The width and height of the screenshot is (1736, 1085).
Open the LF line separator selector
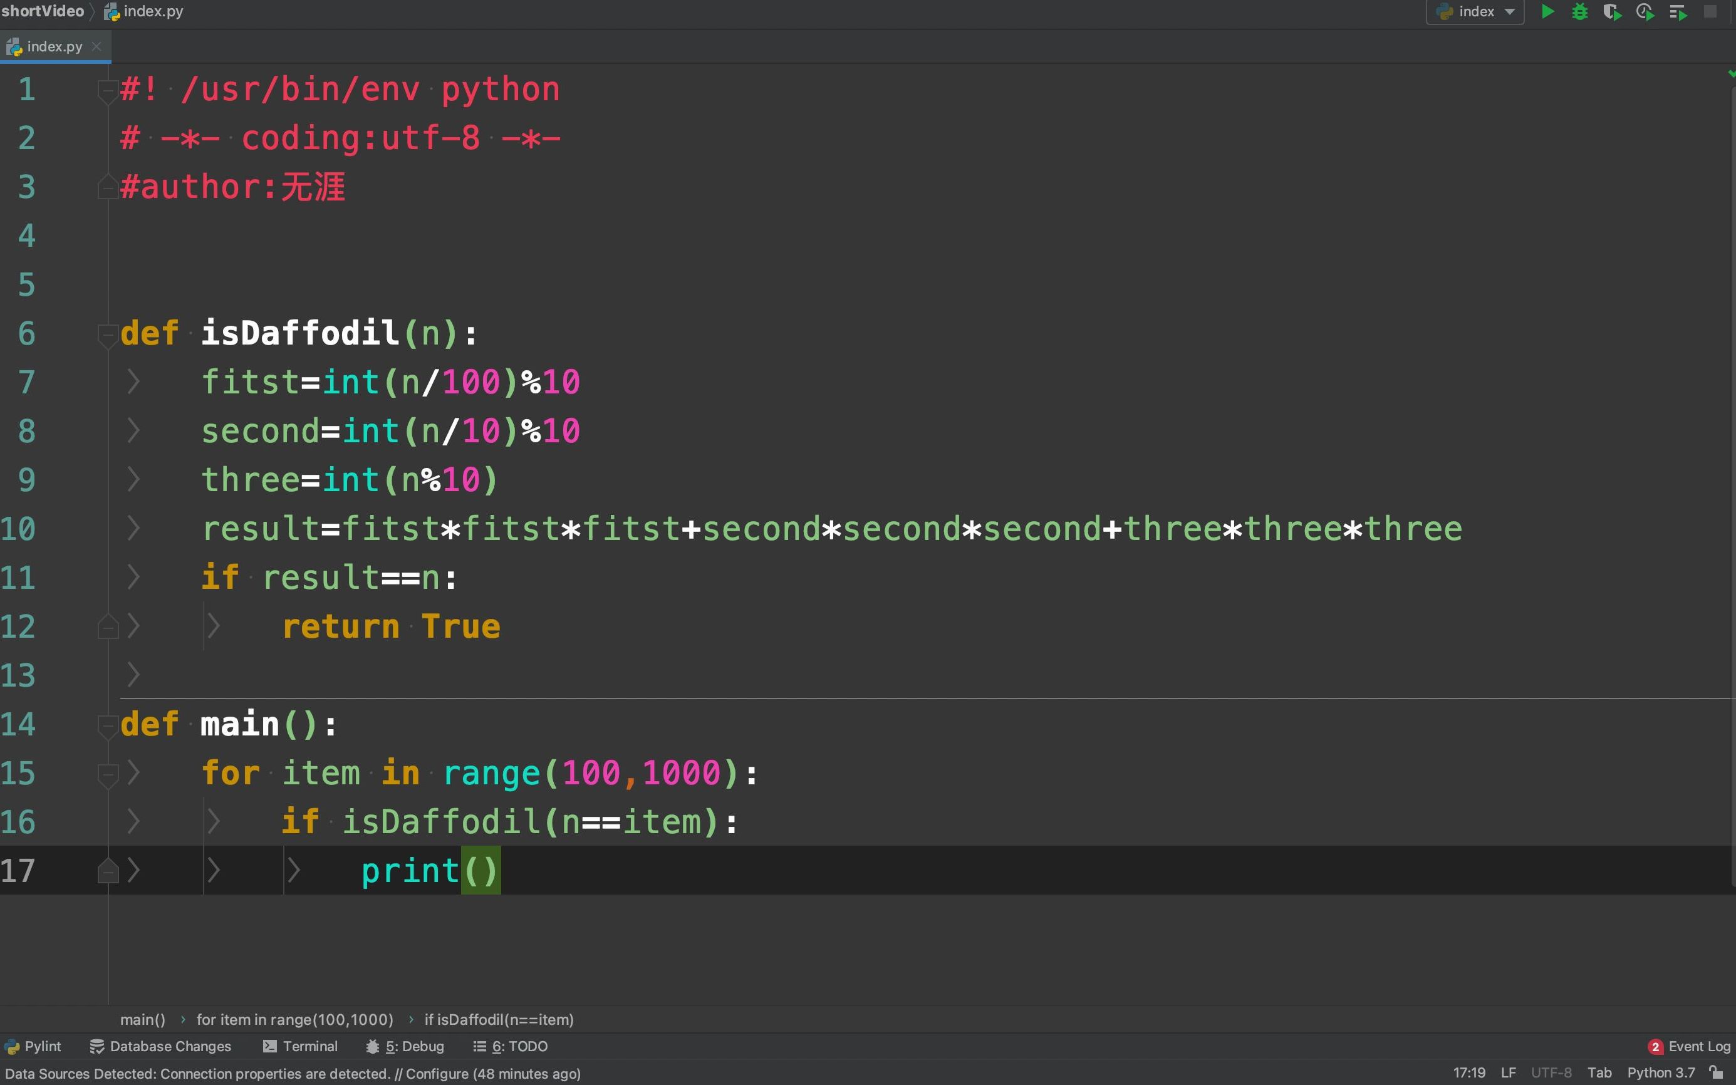coord(1508,1073)
